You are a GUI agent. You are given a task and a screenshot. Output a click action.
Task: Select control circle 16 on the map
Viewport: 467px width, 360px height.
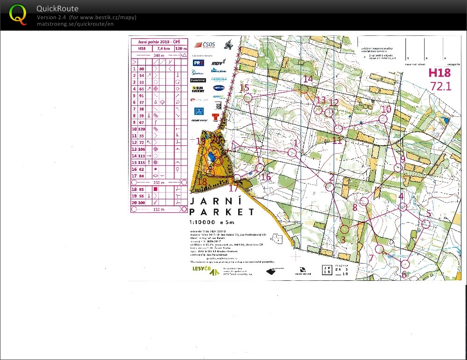point(260,168)
